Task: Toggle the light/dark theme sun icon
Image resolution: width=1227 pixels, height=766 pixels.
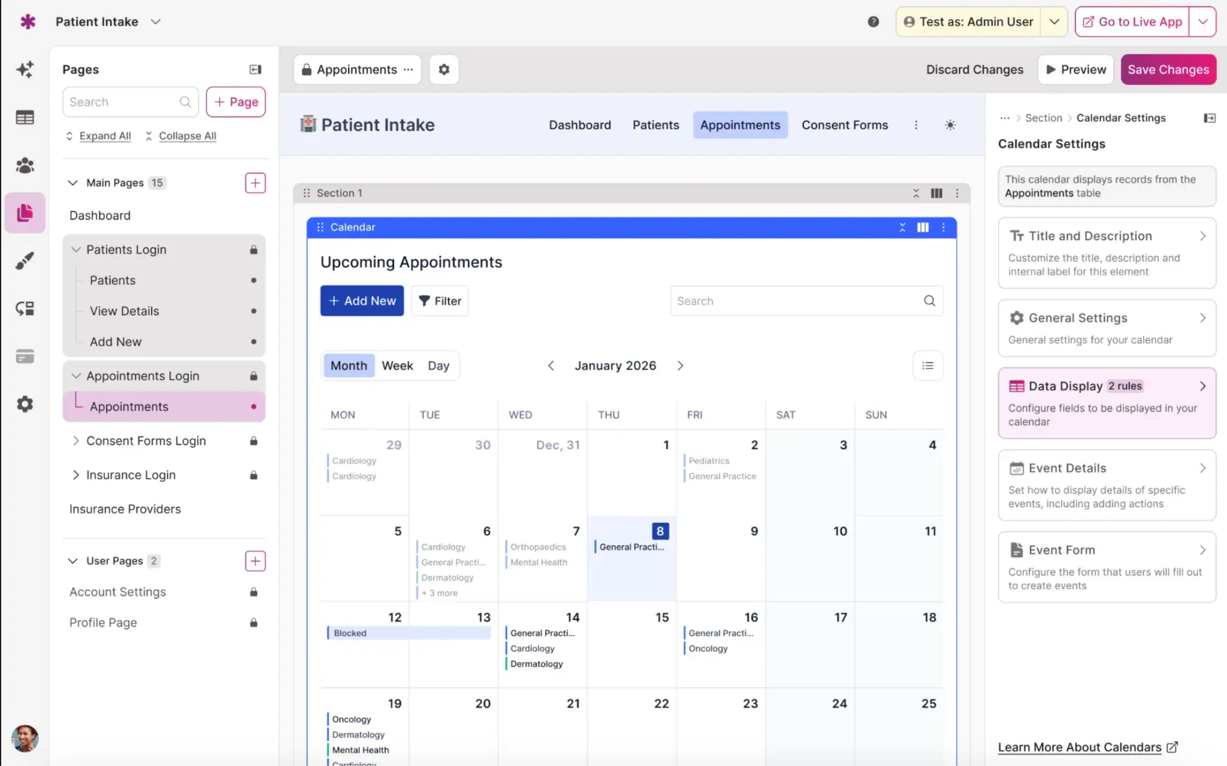Action: click(950, 125)
